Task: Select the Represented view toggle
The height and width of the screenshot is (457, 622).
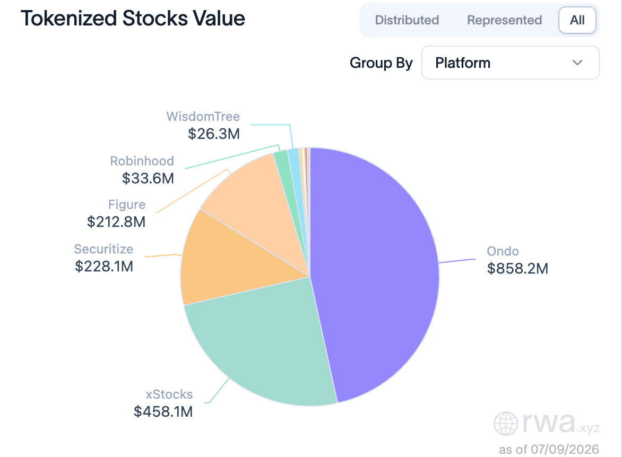Action: [504, 20]
